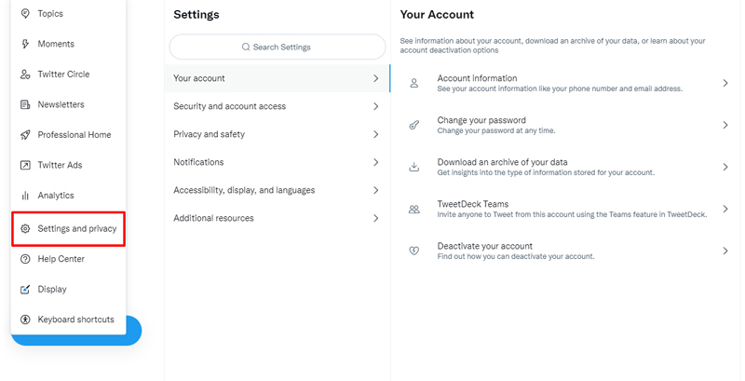This screenshot has height=381, width=745.
Task: Click the Newsletters page icon
Action: (x=25, y=104)
